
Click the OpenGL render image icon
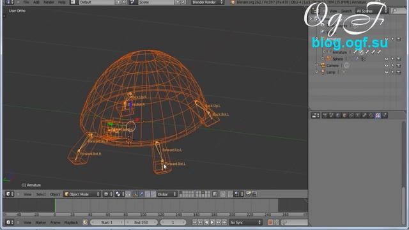click(249, 194)
